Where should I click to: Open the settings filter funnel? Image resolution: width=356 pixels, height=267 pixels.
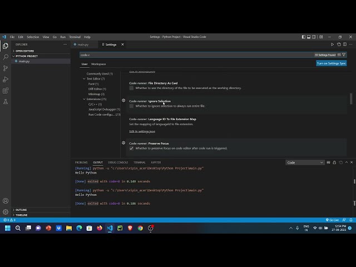coord(344,55)
